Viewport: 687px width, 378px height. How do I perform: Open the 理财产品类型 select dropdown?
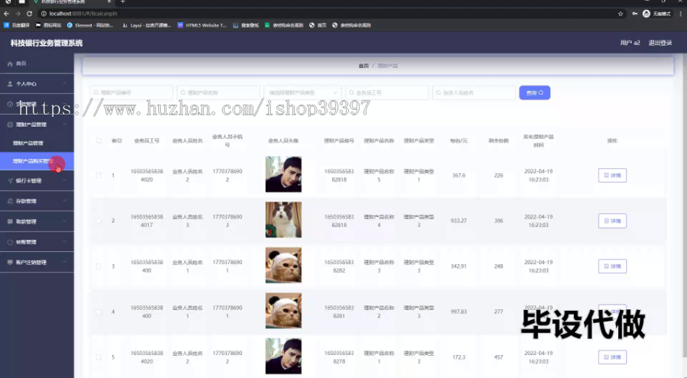coord(303,92)
